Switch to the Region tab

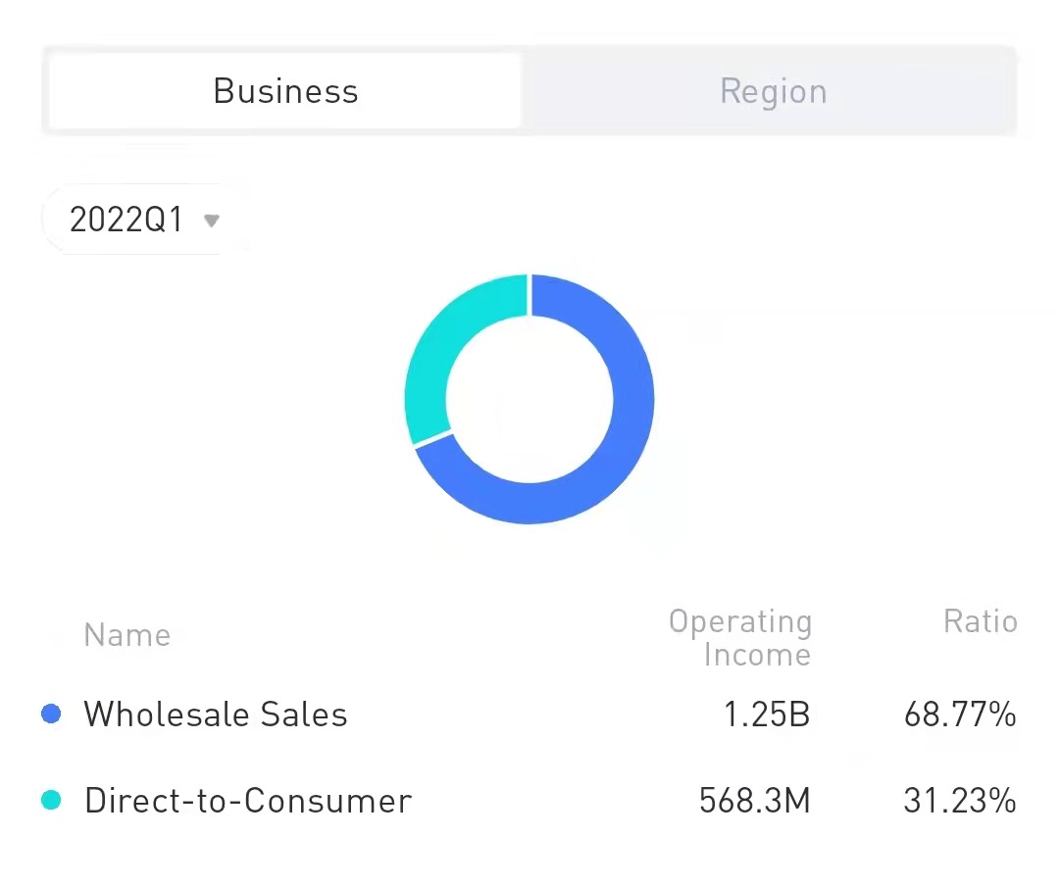click(x=773, y=91)
